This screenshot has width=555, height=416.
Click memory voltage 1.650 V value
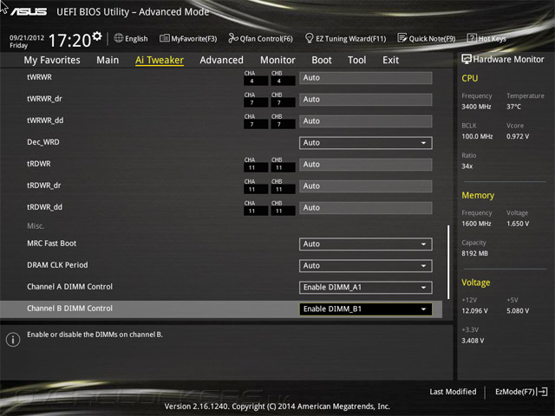(x=518, y=224)
